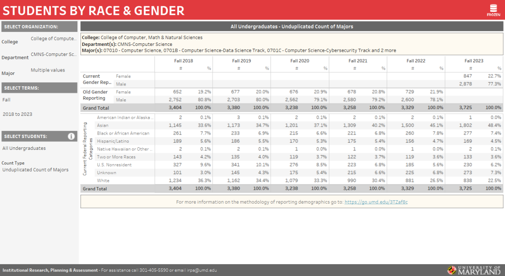Click the Fall 2022 column header

[x=416, y=61]
